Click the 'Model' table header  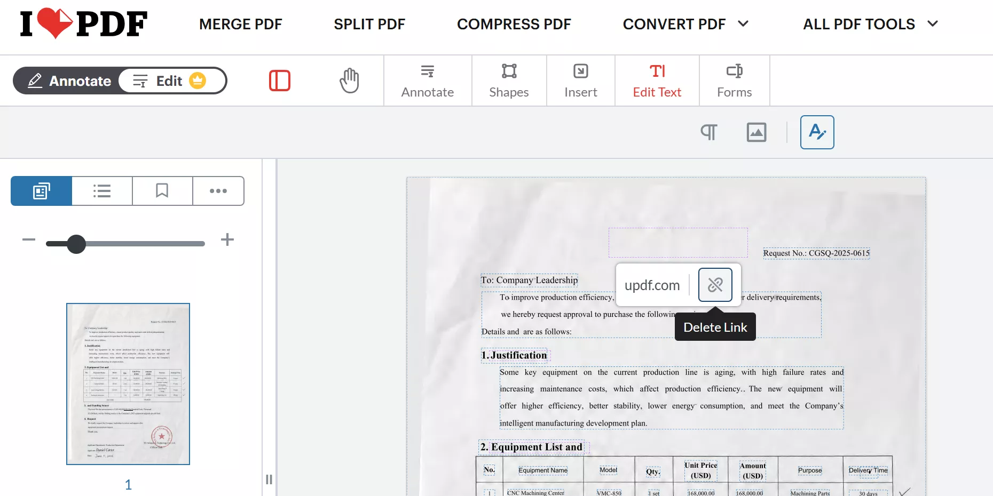pyautogui.click(x=608, y=470)
